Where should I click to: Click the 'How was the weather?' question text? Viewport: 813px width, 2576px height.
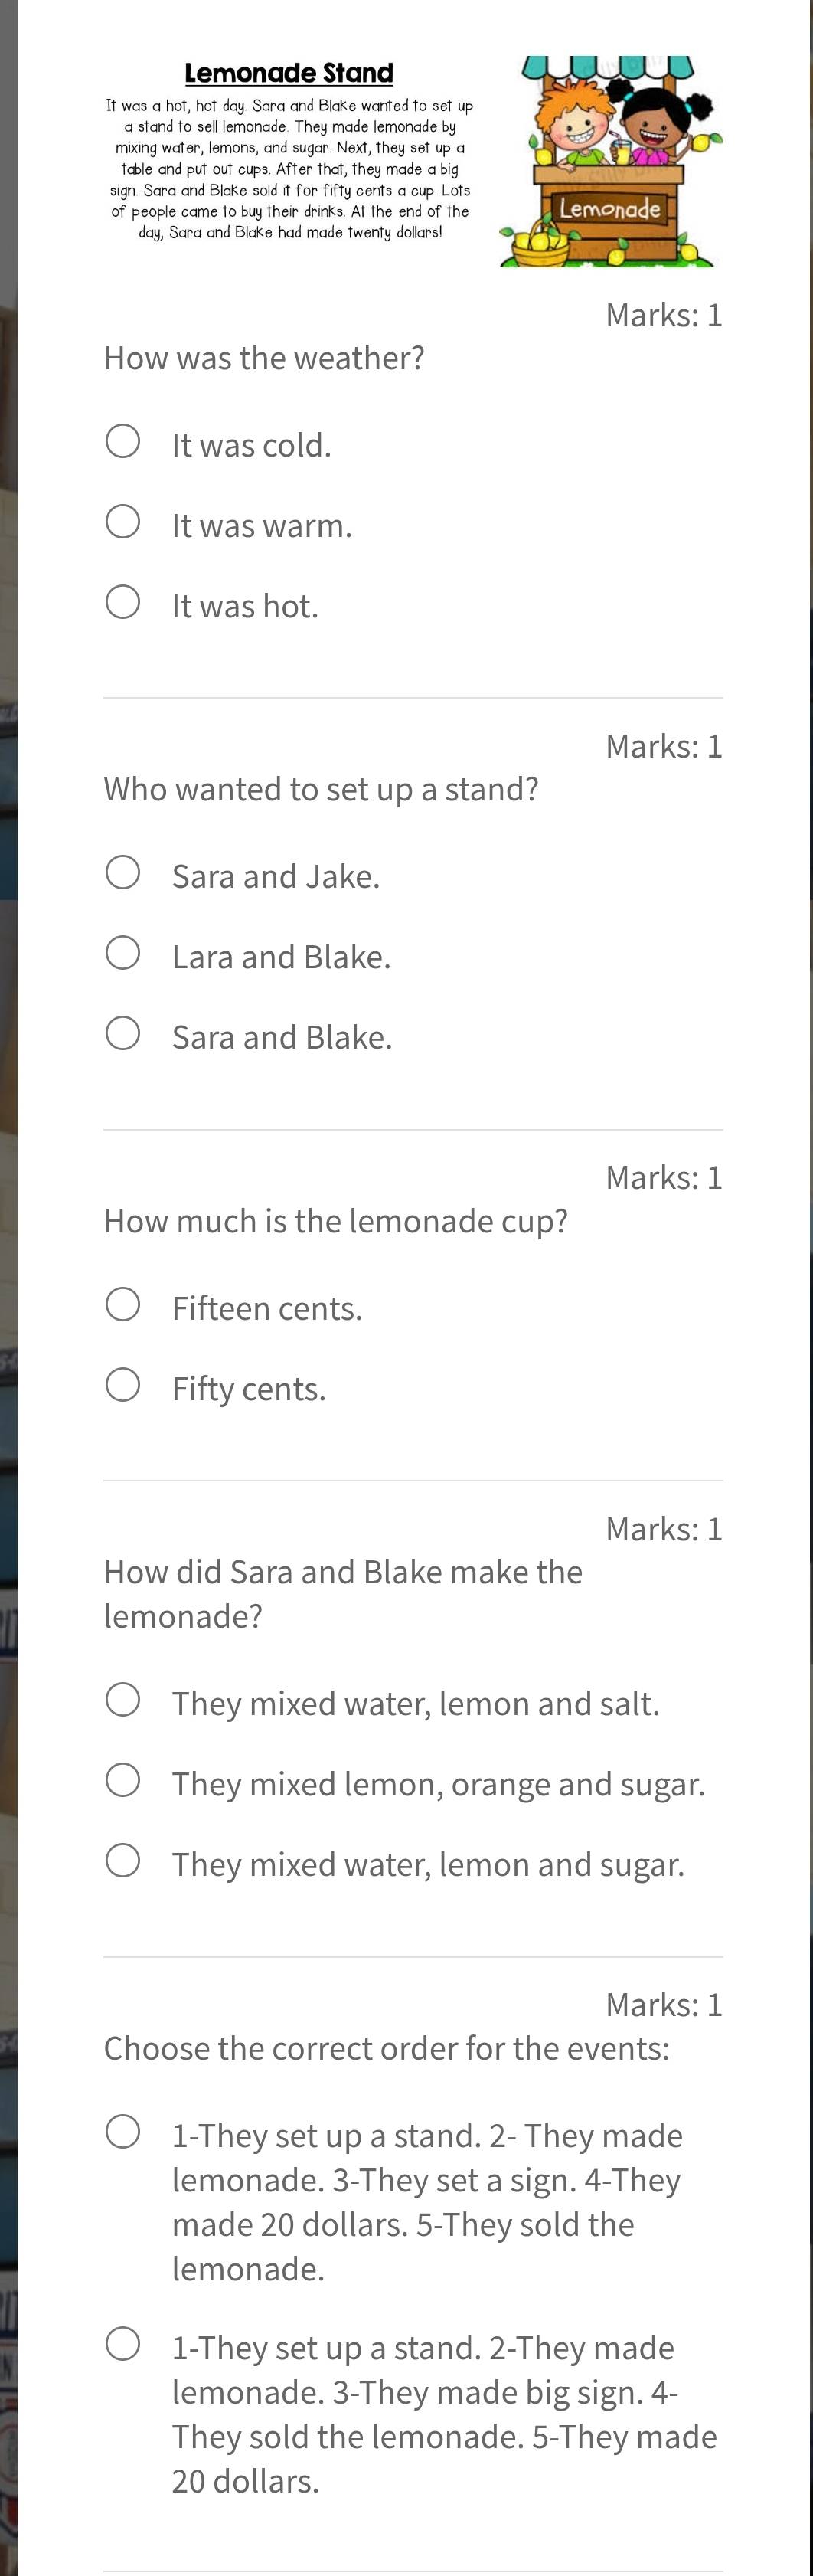tap(264, 358)
